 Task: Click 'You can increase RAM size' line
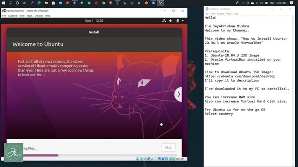[230, 97]
